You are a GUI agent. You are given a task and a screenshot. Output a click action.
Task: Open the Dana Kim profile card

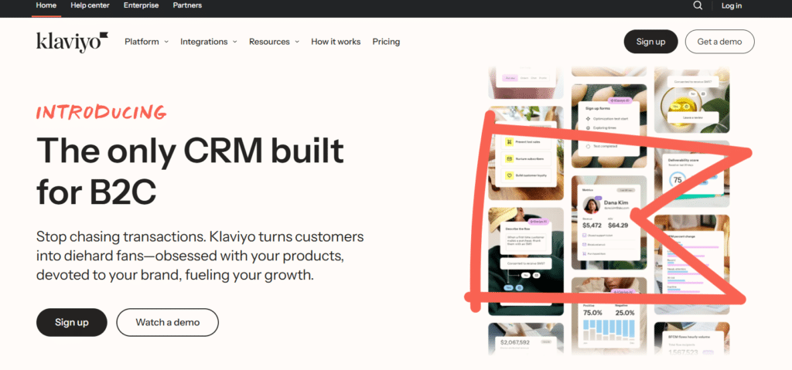(609, 222)
